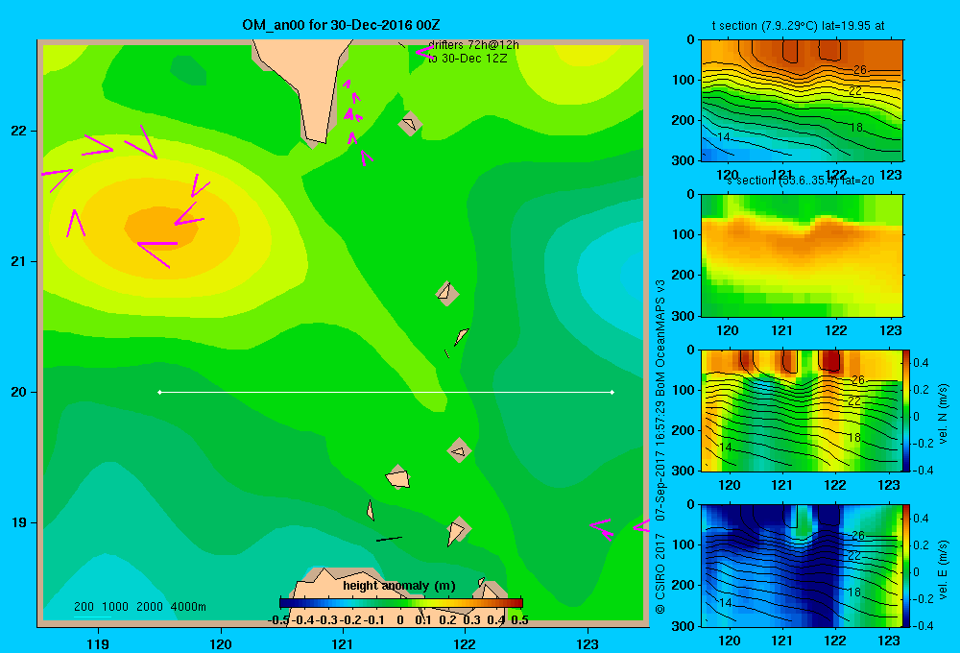Image resolution: width=960 pixels, height=653 pixels.
Task: Click the vel. N velocity color bar
Action: 906,410
